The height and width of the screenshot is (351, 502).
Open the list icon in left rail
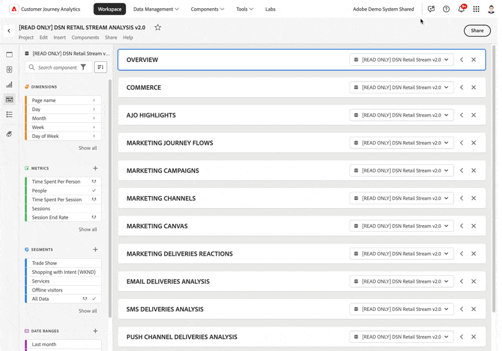[x=9, y=115]
